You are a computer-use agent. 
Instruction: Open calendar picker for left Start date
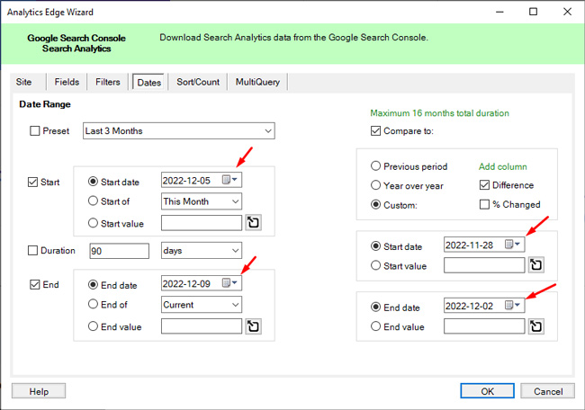pos(230,180)
